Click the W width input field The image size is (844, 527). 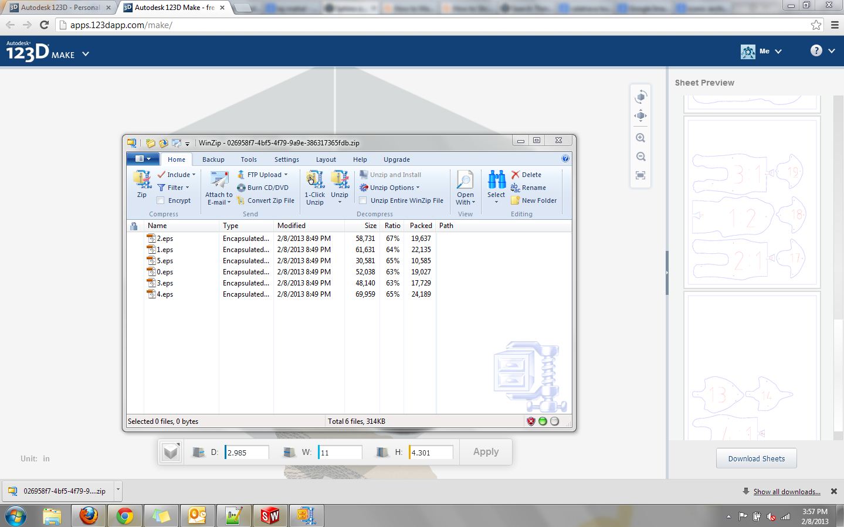coord(340,453)
